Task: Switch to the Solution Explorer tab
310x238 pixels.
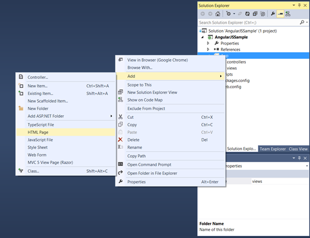Action: (x=241, y=149)
